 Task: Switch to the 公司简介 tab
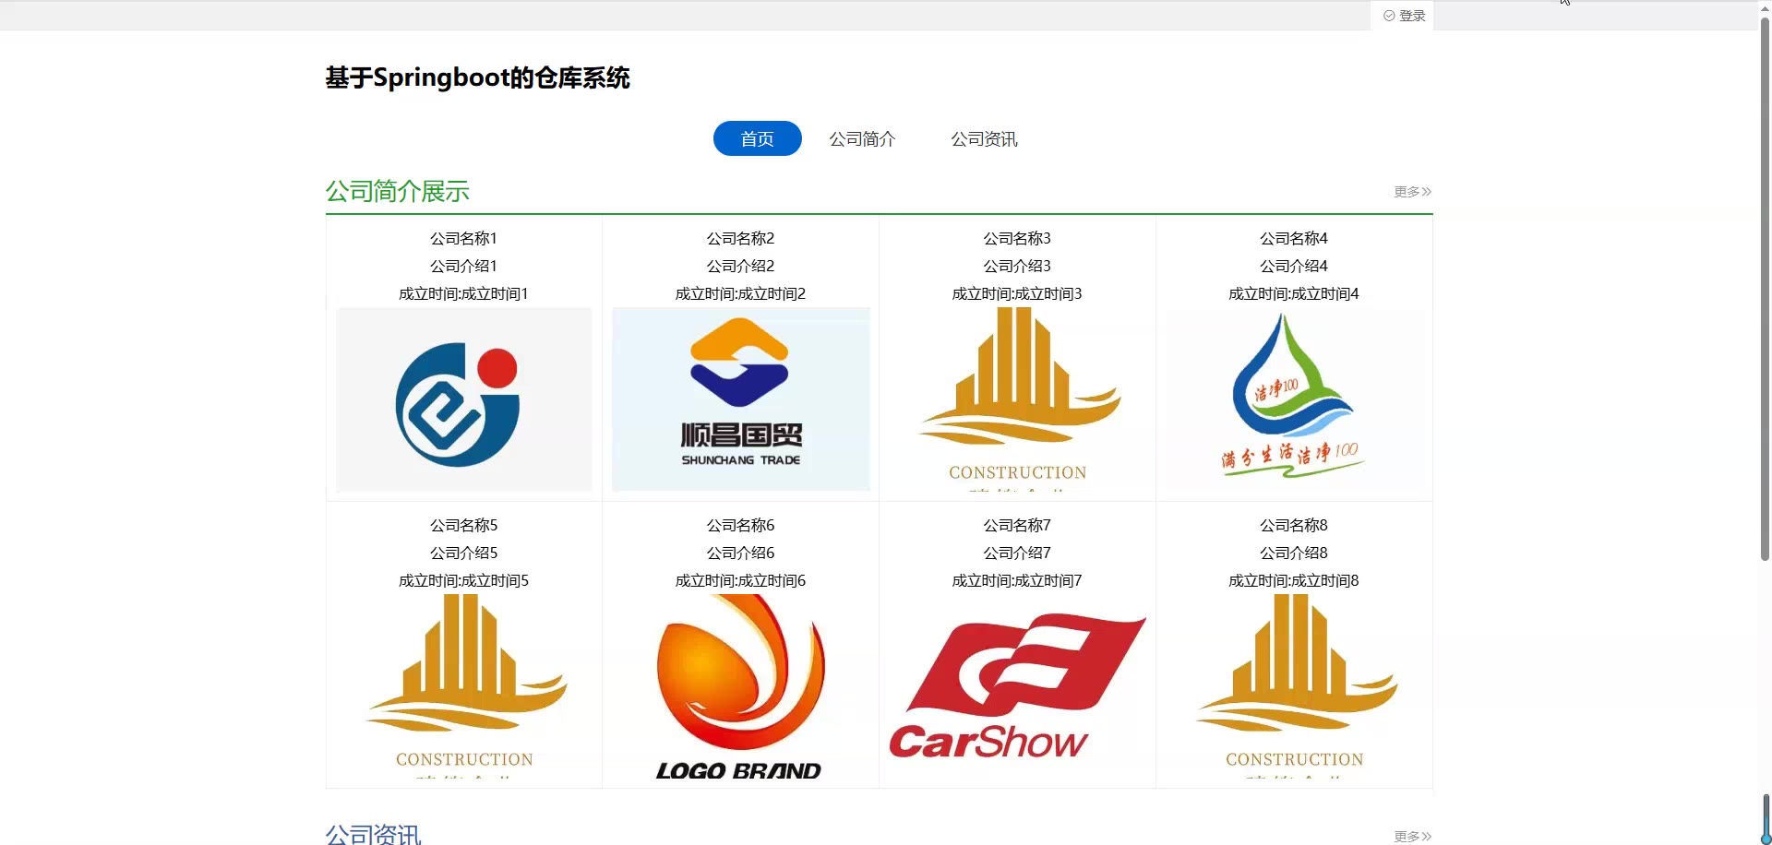point(862,138)
